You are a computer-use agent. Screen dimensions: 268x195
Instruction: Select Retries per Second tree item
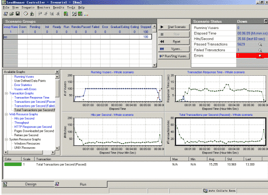tap(26, 135)
